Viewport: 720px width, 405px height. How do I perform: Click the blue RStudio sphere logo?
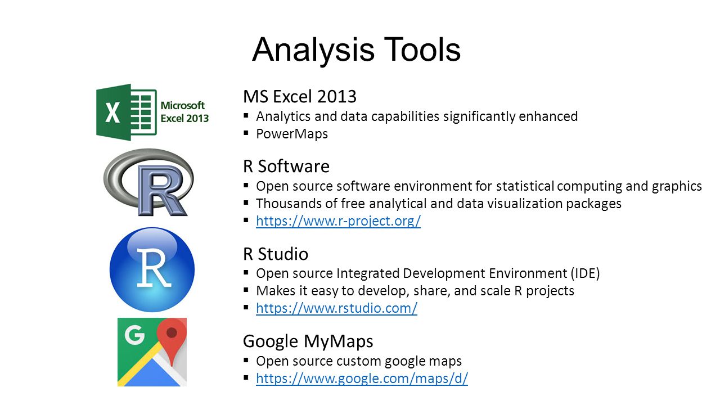pos(152,269)
